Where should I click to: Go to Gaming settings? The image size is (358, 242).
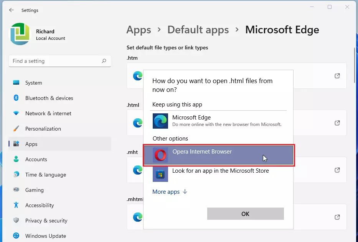60,190
